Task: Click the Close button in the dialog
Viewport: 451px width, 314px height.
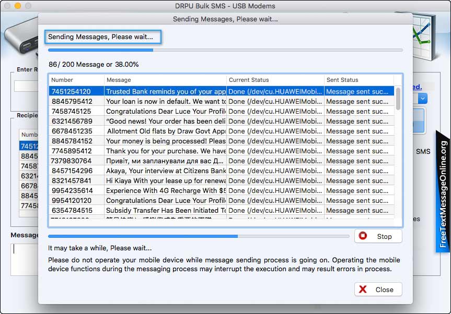Action: 378,289
